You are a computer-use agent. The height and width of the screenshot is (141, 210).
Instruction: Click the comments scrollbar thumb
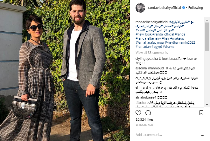coord(207,37)
